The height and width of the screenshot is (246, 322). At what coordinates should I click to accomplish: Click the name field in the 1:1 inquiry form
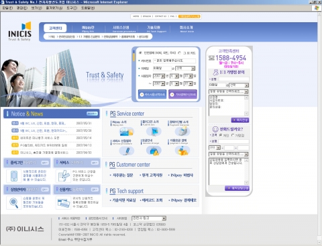233,79
